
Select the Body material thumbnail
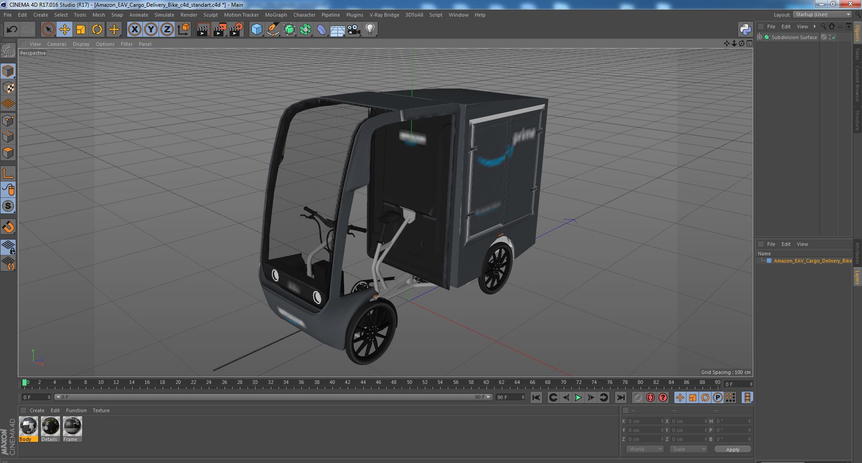tap(28, 429)
